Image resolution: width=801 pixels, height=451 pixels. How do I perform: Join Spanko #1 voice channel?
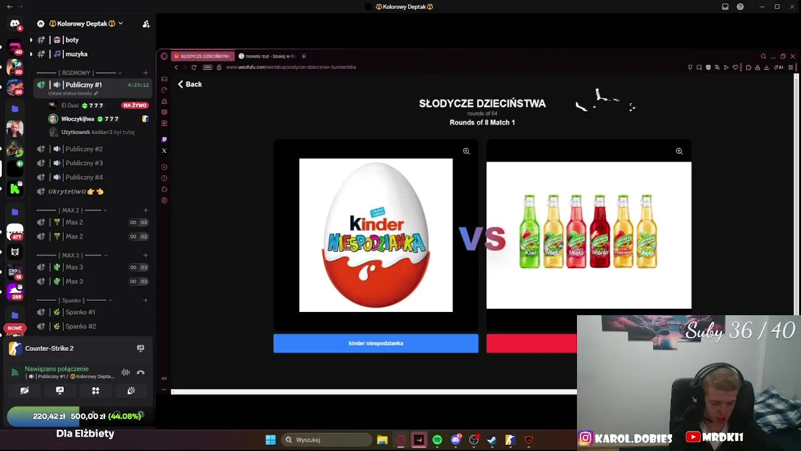pos(80,312)
